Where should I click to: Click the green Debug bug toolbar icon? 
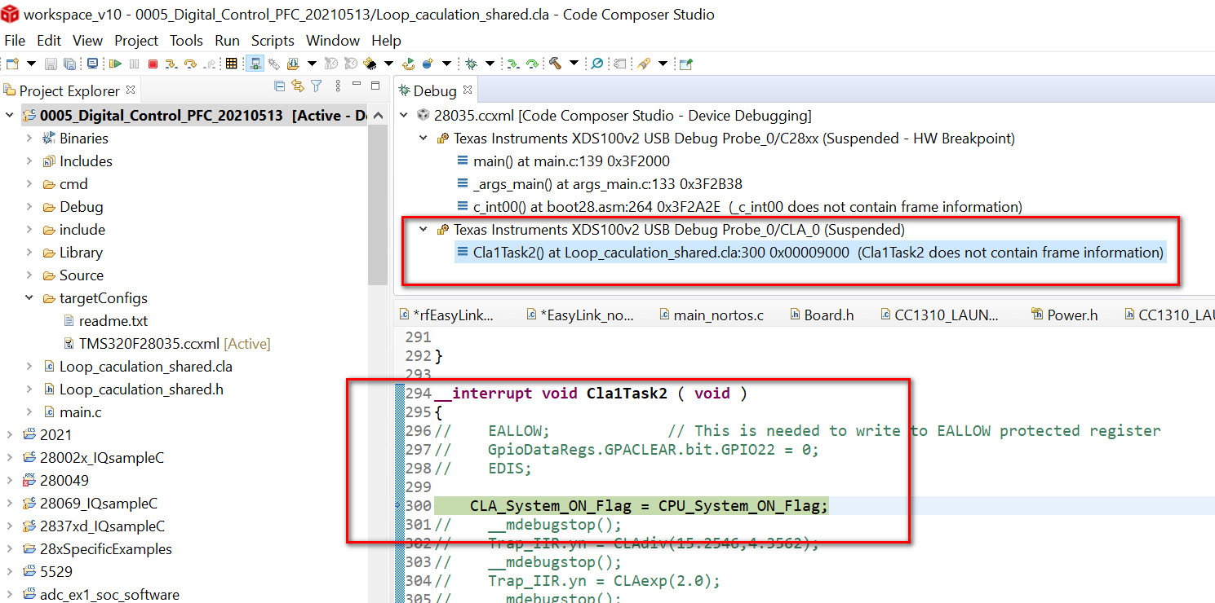[472, 64]
